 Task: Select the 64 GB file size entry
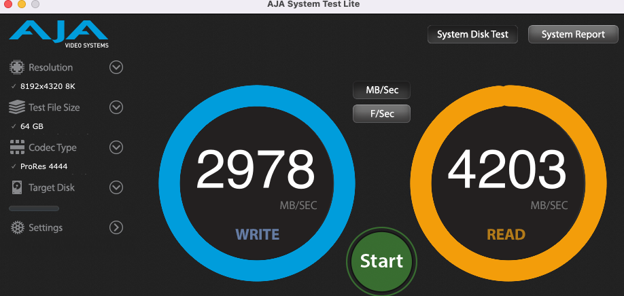[x=32, y=126]
